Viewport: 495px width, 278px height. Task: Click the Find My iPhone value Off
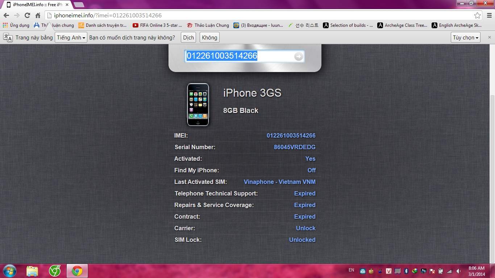312,170
